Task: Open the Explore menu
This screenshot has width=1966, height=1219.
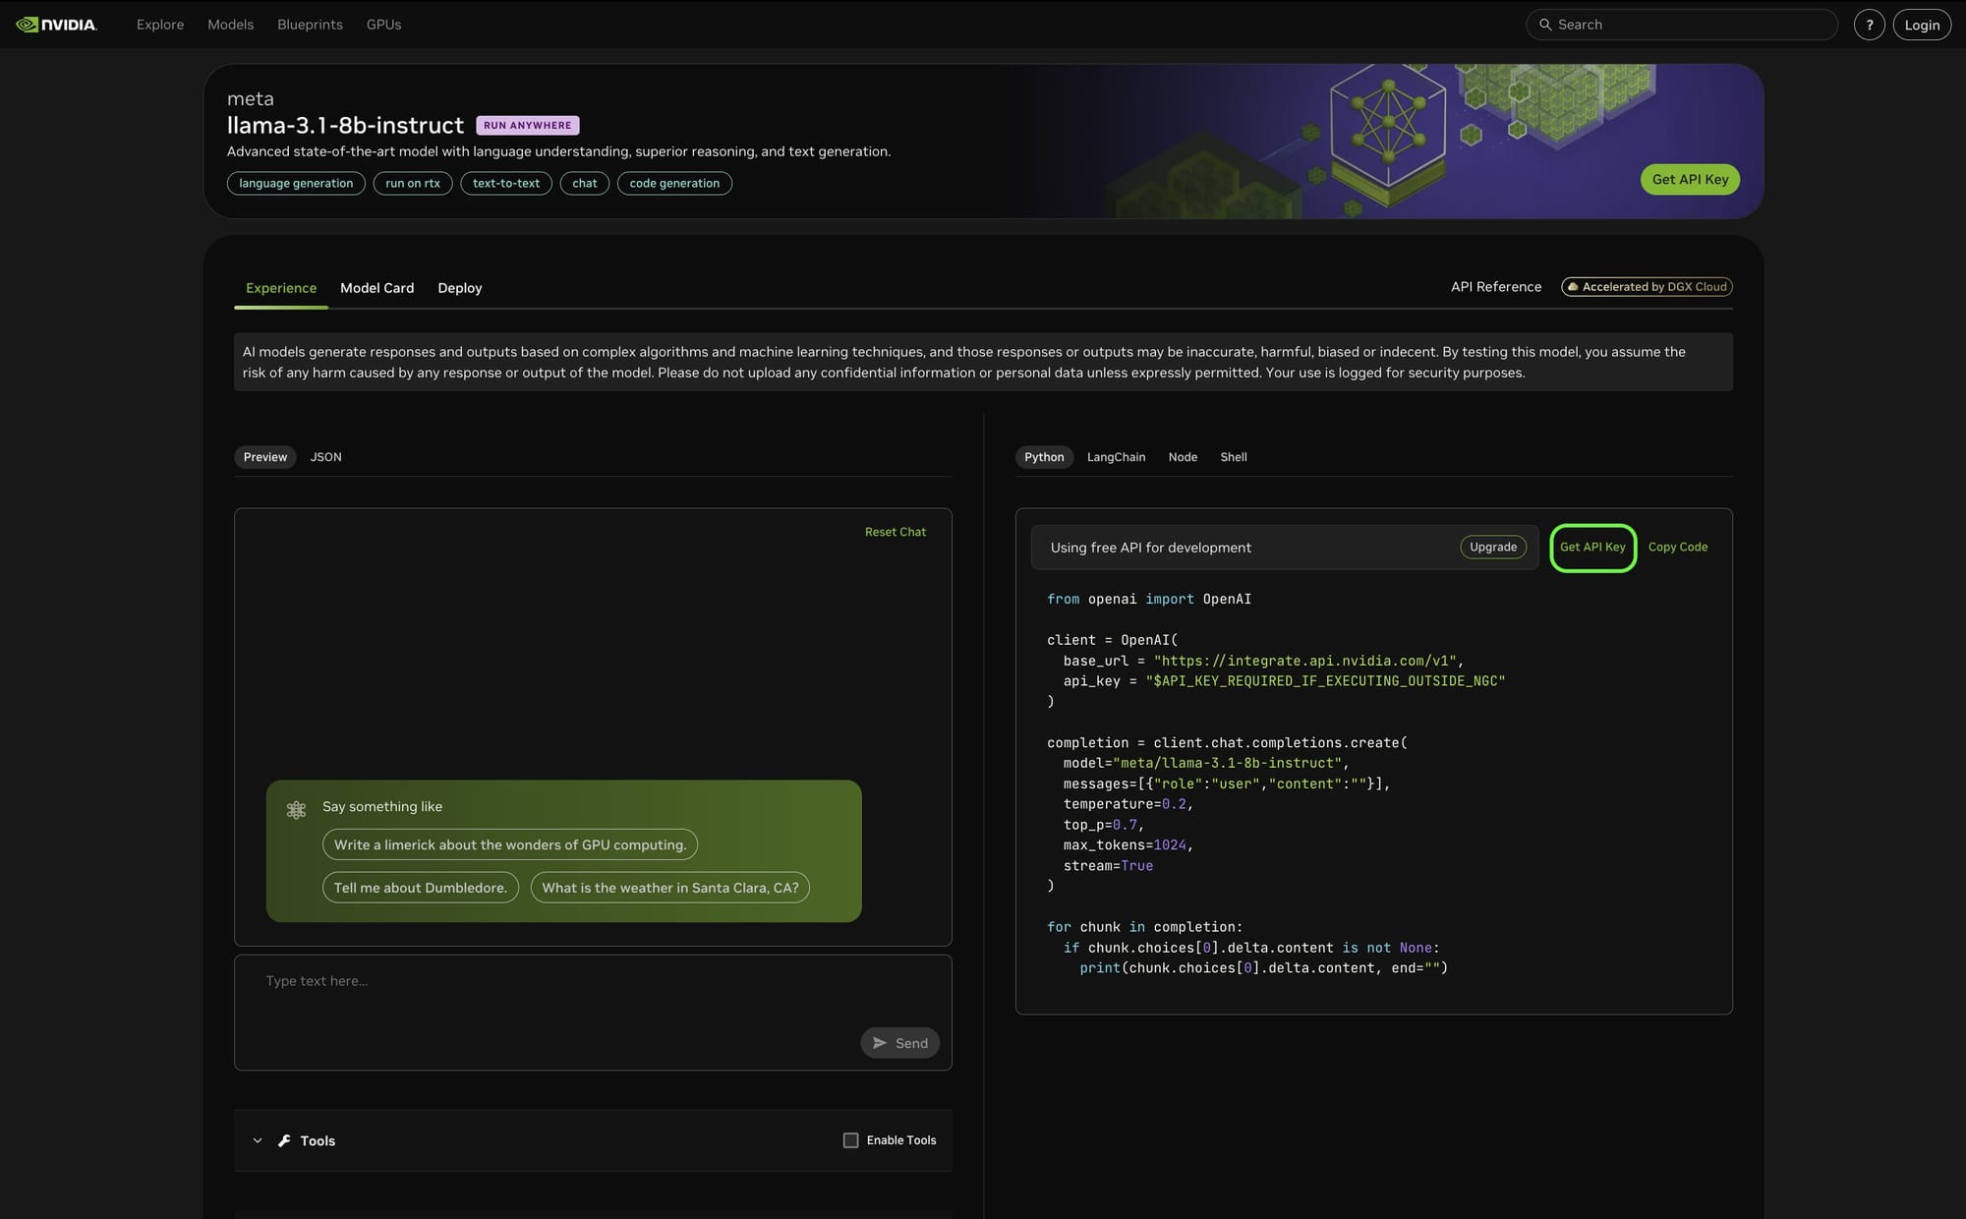Action: [x=160, y=25]
